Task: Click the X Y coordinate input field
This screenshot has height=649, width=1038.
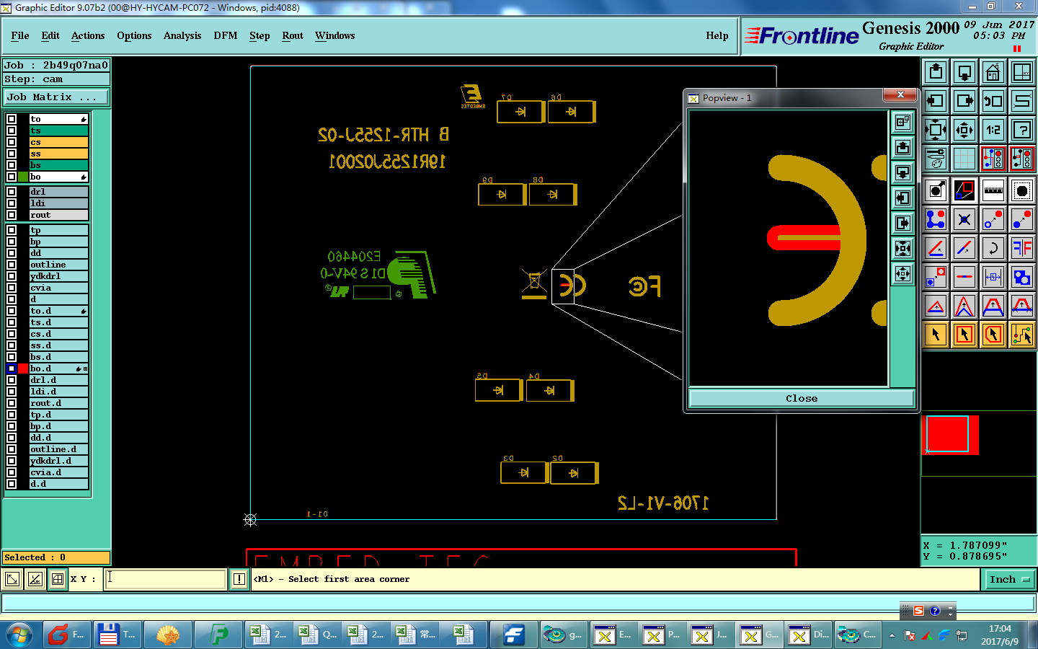Action: point(166,579)
